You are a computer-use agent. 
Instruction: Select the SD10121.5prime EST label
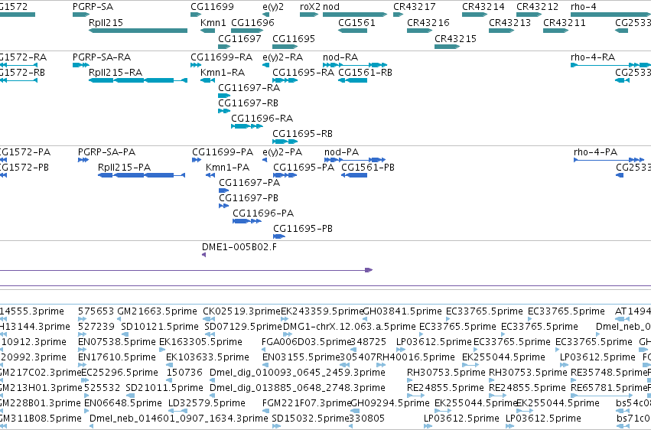coord(160,327)
